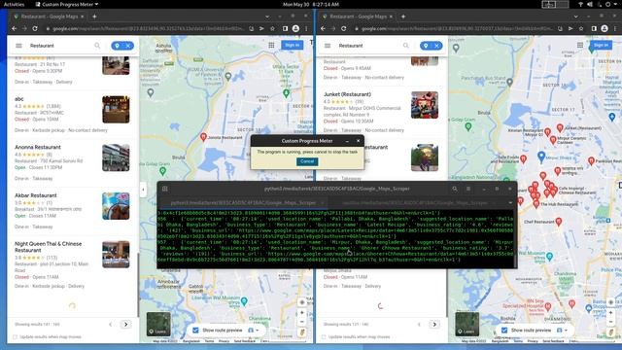The height and width of the screenshot is (350, 622).
Task: Open terminal tab list dropdown arrow
Action: (510, 203)
